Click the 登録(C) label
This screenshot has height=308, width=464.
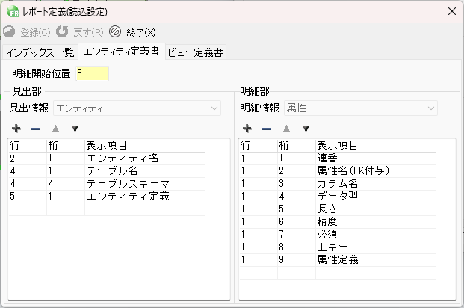(35, 32)
